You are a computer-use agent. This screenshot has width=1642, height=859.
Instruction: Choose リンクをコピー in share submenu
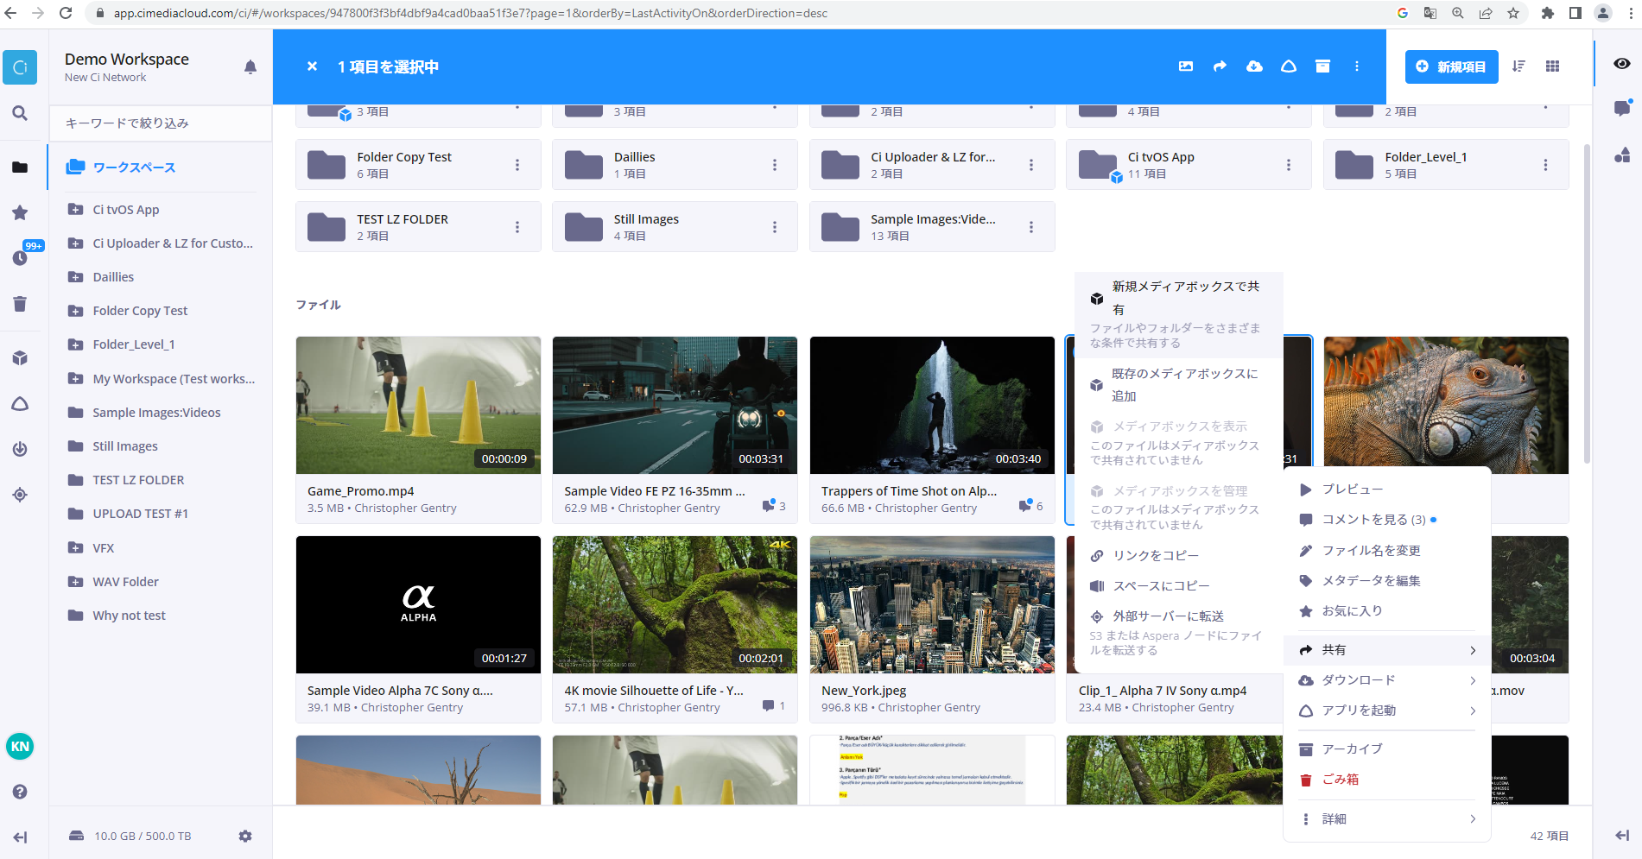pos(1178,556)
